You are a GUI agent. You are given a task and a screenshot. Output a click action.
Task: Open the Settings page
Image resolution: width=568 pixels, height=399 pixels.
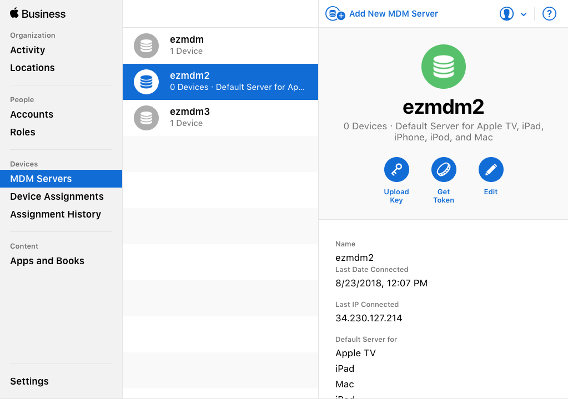click(x=29, y=381)
